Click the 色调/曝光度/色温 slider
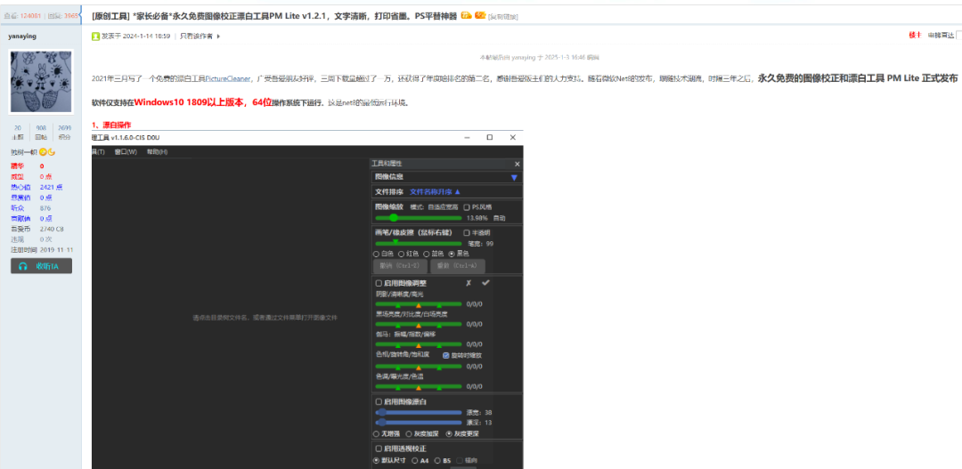 418,387
